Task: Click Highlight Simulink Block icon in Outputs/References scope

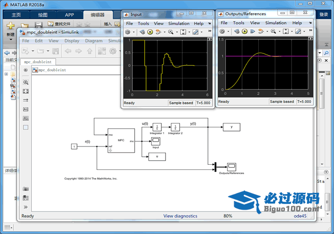Action: coord(237,31)
